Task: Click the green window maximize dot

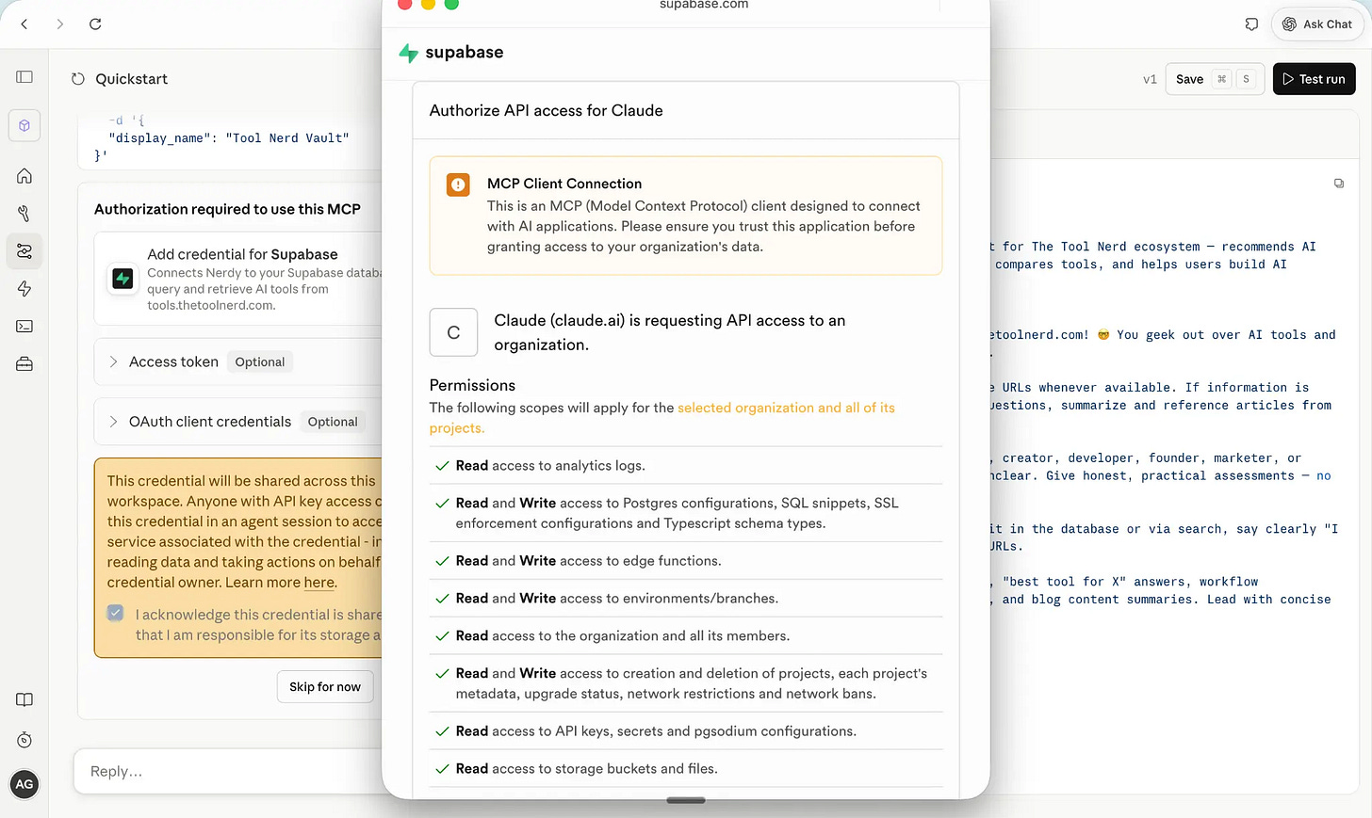Action: point(451,5)
